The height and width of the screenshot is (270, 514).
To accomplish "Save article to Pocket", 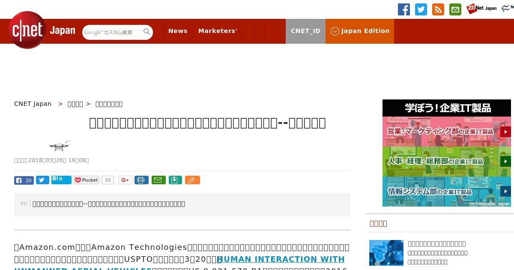I will (87, 180).
